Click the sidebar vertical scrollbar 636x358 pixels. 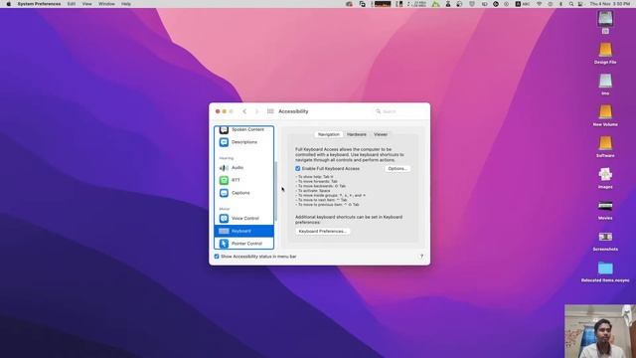(x=275, y=191)
